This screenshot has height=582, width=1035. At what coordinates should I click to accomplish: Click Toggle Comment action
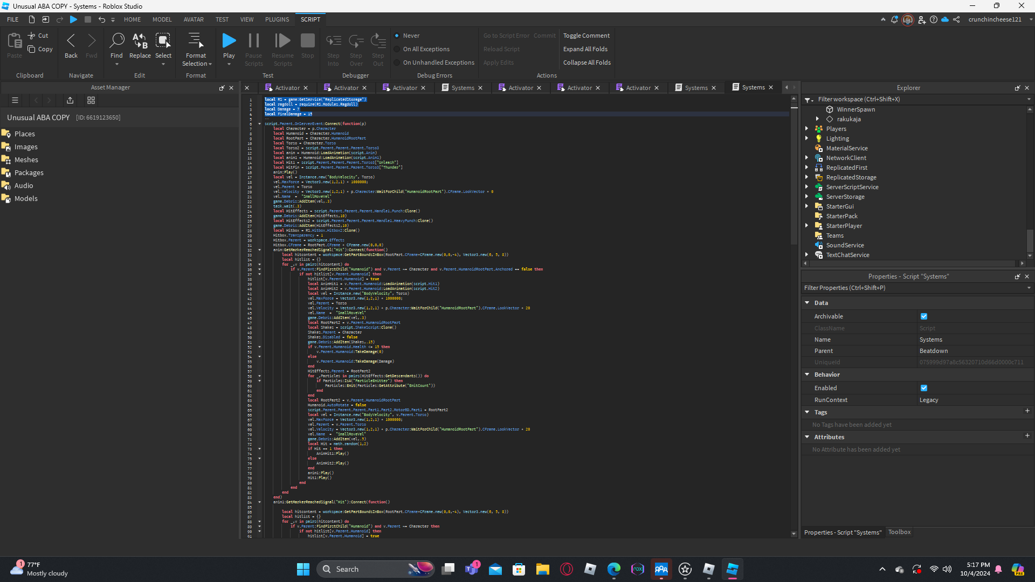[x=586, y=36]
